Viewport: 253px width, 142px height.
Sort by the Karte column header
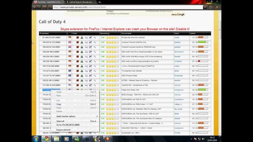[x=177, y=33]
